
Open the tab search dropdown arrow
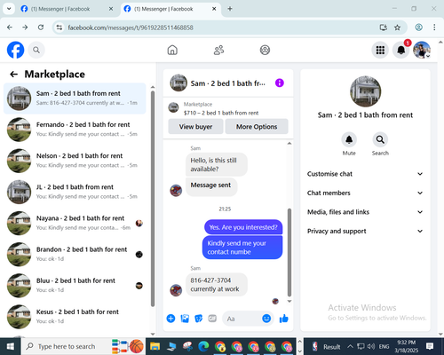[9, 9]
